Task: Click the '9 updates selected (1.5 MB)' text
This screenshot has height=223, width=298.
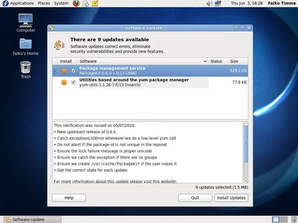Action: pyautogui.click(x=222, y=187)
